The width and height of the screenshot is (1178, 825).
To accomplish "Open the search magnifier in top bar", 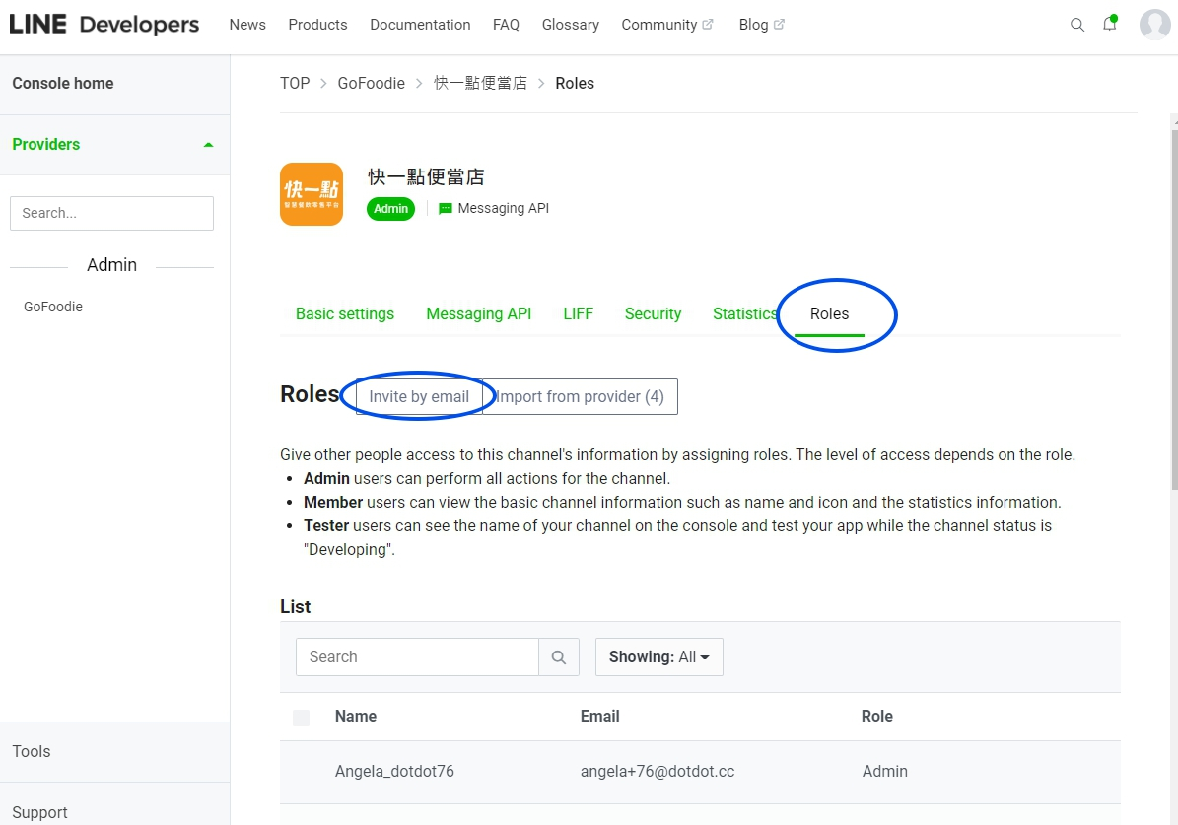I will pyautogui.click(x=1076, y=25).
